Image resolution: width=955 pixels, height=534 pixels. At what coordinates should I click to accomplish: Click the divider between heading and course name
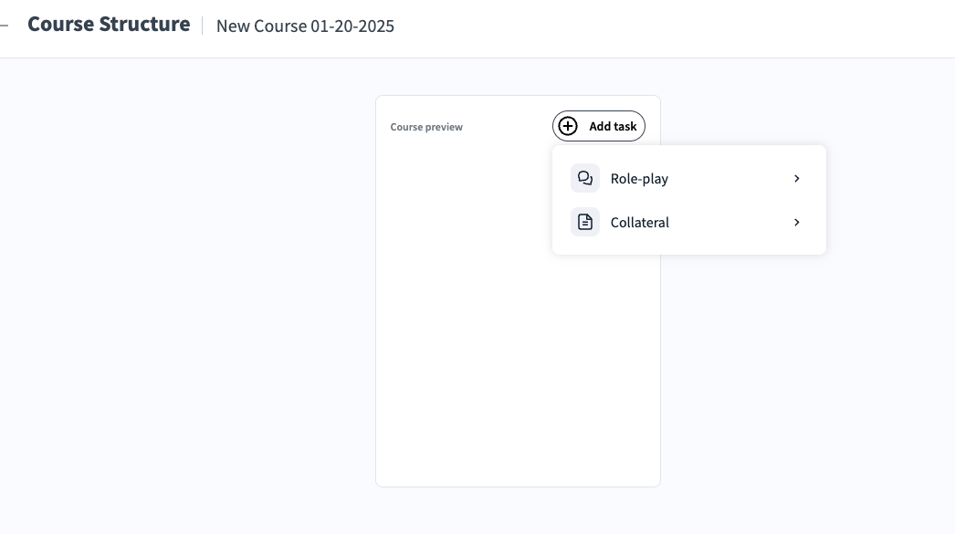click(203, 25)
